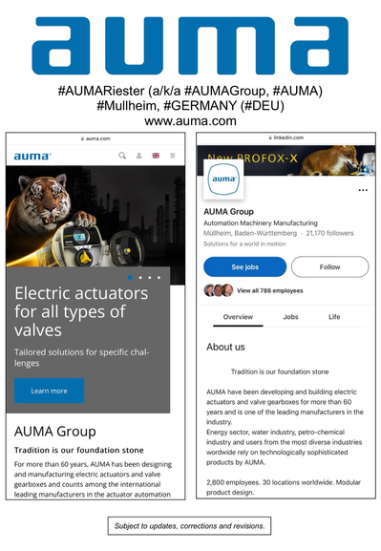
Task: Open the user account icon on auma.com
Action: (139, 156)
